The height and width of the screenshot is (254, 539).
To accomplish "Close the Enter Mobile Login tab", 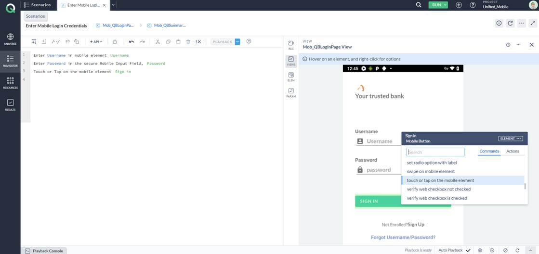I will tap(104, 5).
